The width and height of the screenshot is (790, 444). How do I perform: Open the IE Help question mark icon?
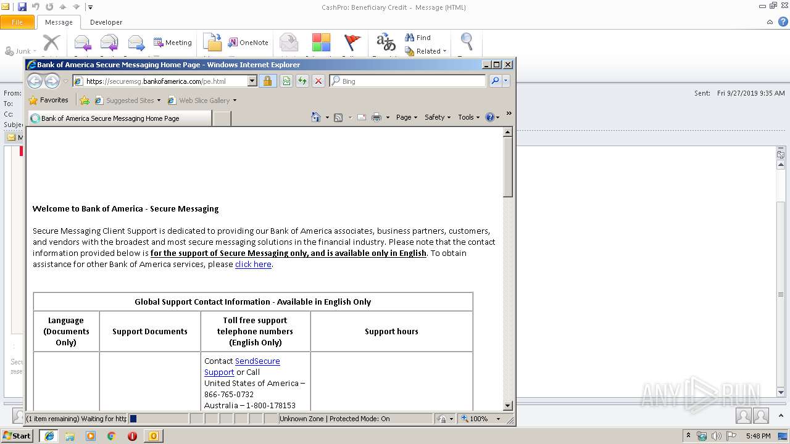pyautogui.click(x=490, y=117)
